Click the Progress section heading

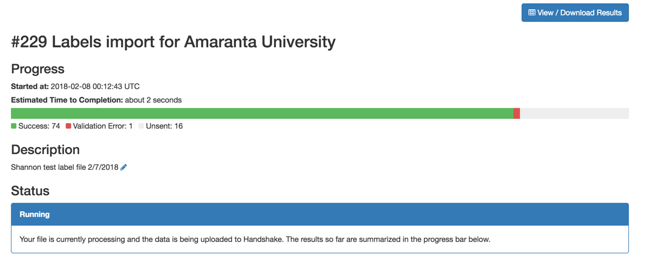click(x=37, y=69)
